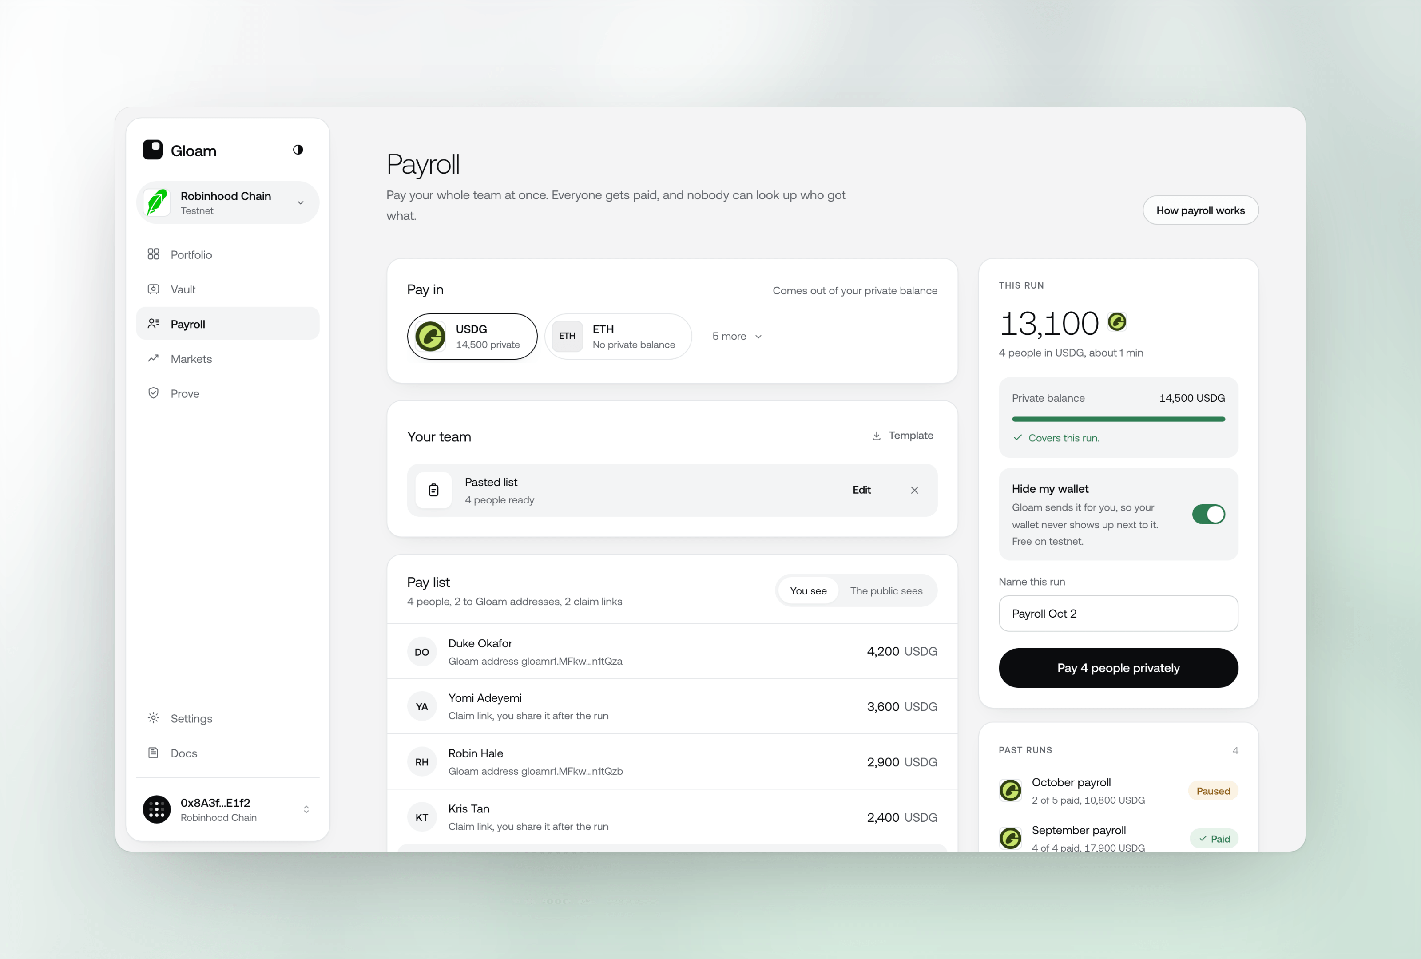
Task: Open How payroll works
Action: click(1200, 210)
